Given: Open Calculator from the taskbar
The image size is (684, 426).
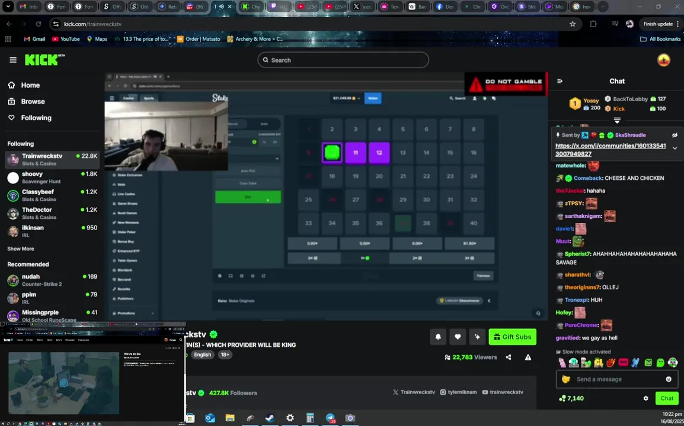Looking at the screenshot, I should 310,418.
